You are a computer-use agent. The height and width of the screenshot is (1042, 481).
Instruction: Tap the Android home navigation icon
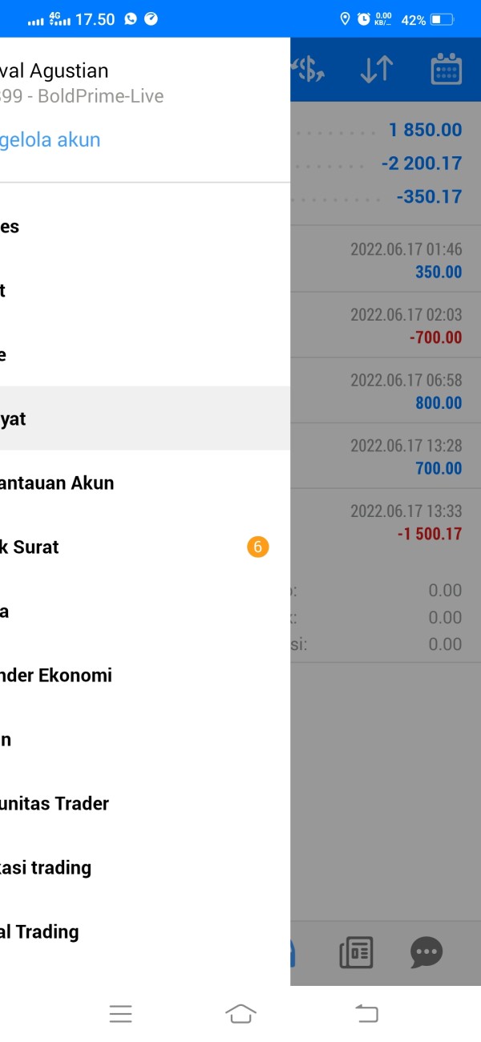point(240,1014)
